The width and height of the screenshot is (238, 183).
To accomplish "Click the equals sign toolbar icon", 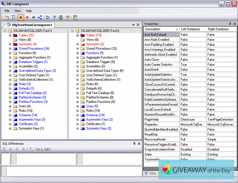I will [33, 17].
